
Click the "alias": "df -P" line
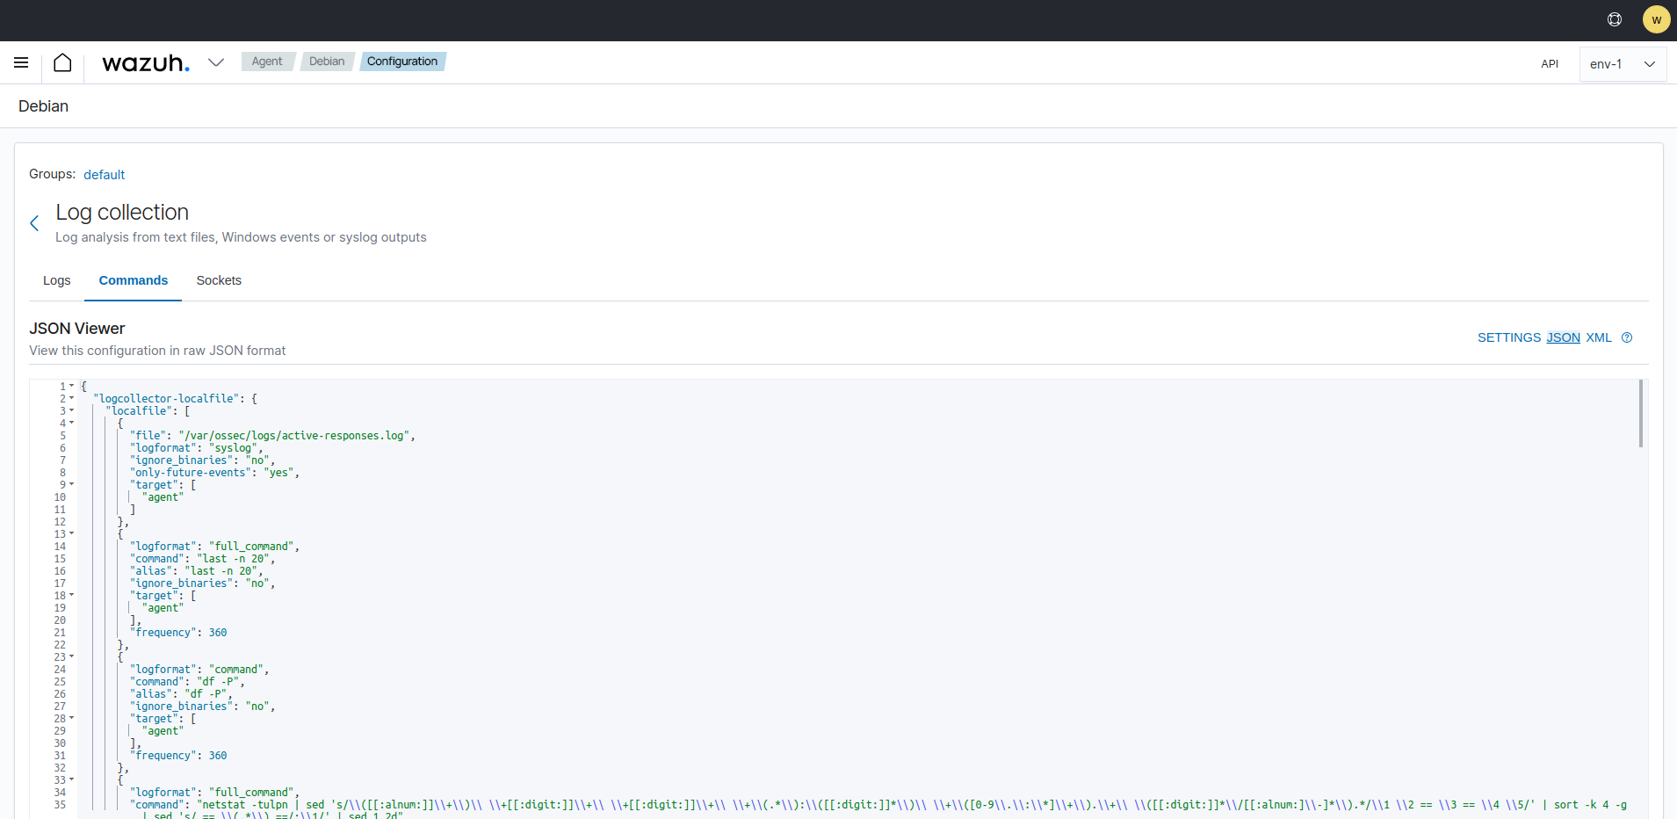pos(182,694)
